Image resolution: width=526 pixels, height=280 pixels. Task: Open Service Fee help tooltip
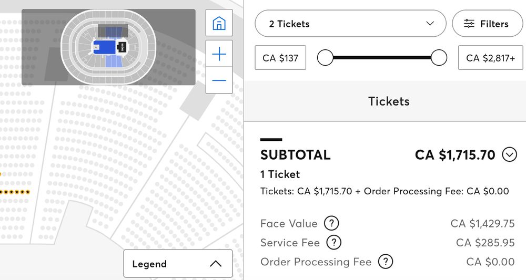tap(334, 242)
